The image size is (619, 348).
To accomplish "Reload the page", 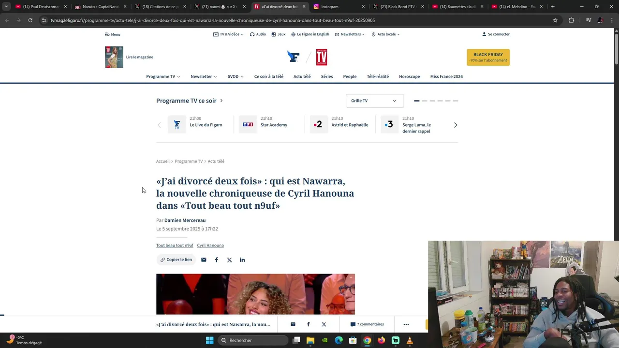I will point(30,20).
